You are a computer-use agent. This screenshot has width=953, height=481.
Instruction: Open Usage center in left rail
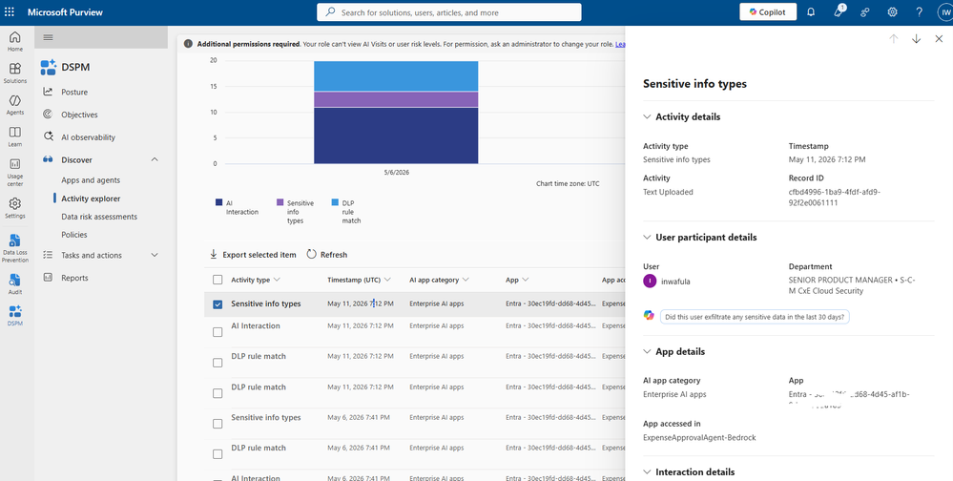[x=15, y=172]
